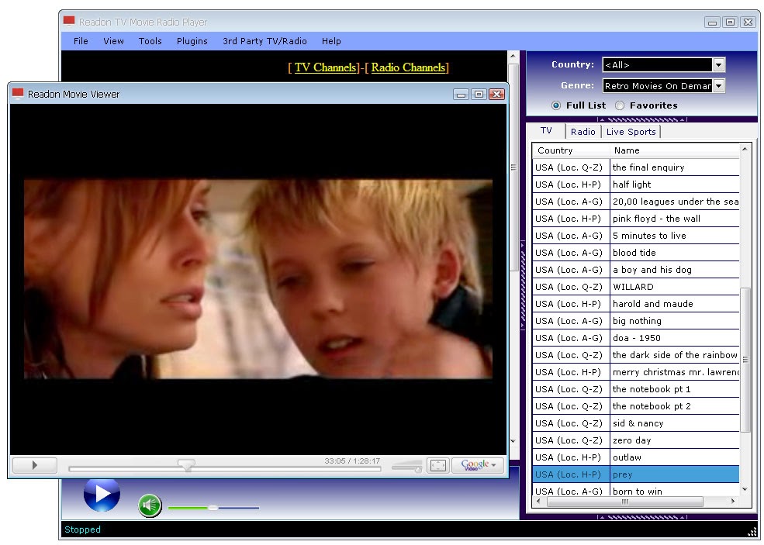Open the Plugins menu
764x545 pixels.
[192, 41]
